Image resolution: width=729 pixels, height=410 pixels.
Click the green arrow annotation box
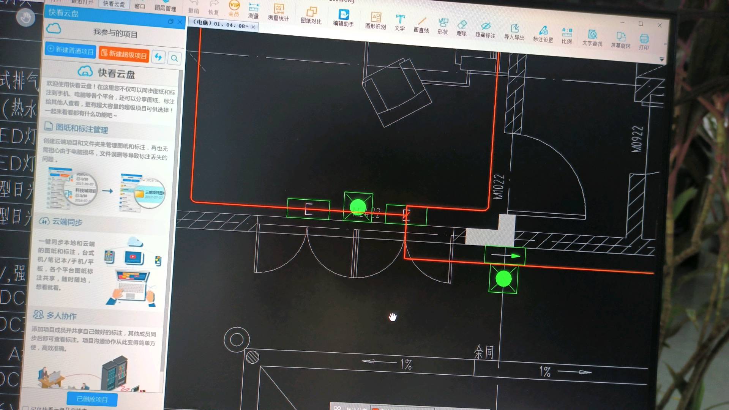[x=505, y=255]
